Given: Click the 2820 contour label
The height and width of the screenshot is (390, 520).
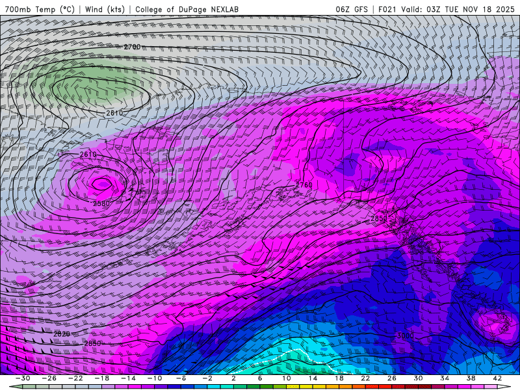Looking at the screenshot, I should (62, 334).
